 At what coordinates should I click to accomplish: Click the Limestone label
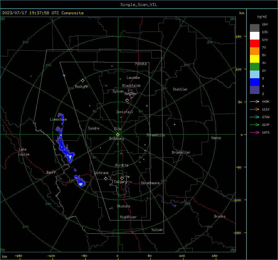[x=58, y=119]
